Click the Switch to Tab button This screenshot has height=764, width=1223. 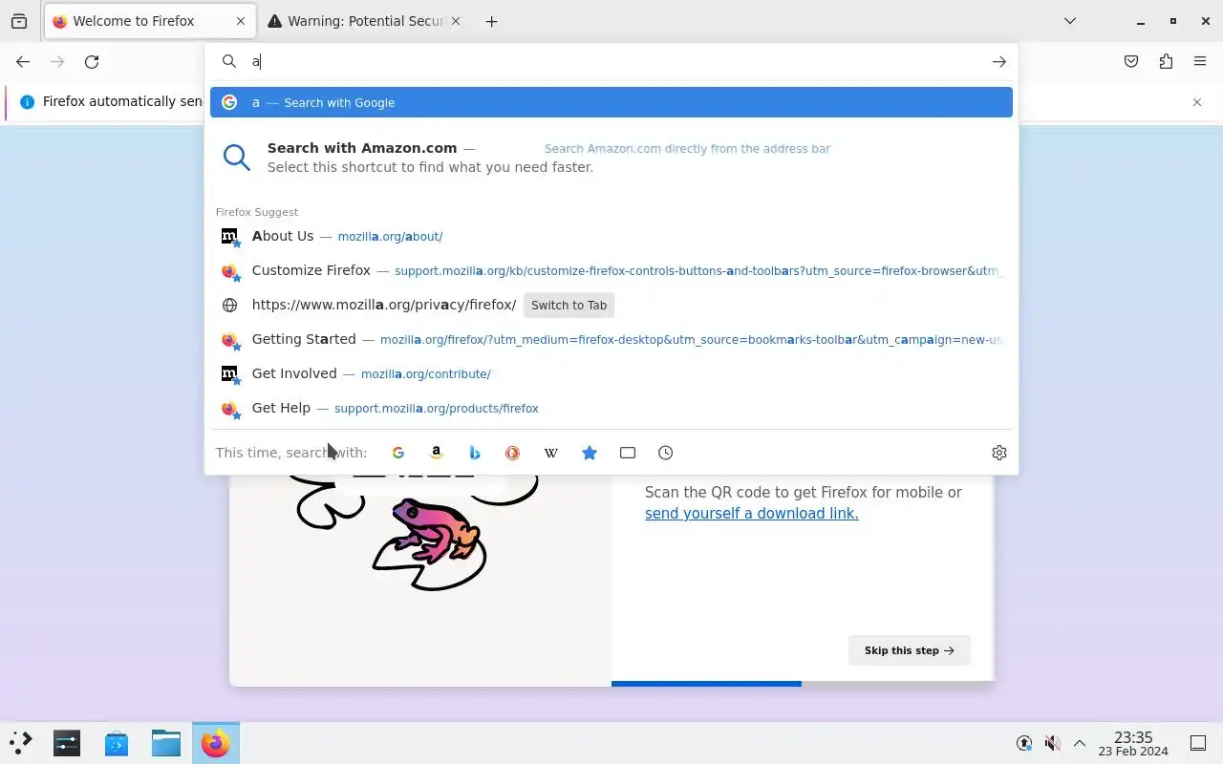point(569,306)
